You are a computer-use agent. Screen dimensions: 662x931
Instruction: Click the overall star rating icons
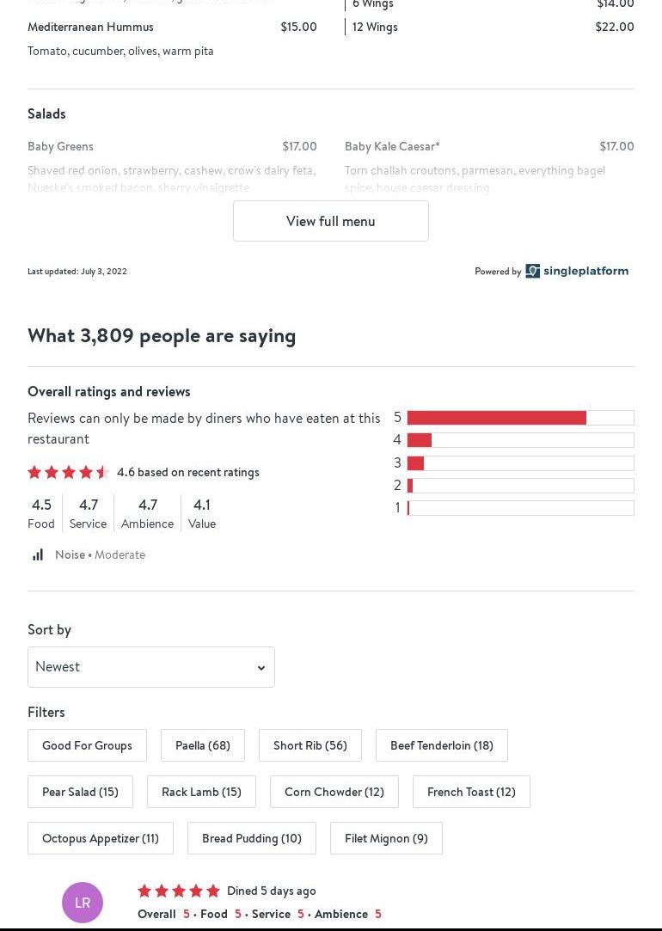(69, 472)
